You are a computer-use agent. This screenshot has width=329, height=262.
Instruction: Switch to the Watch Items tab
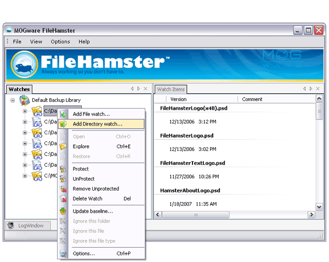171,89
